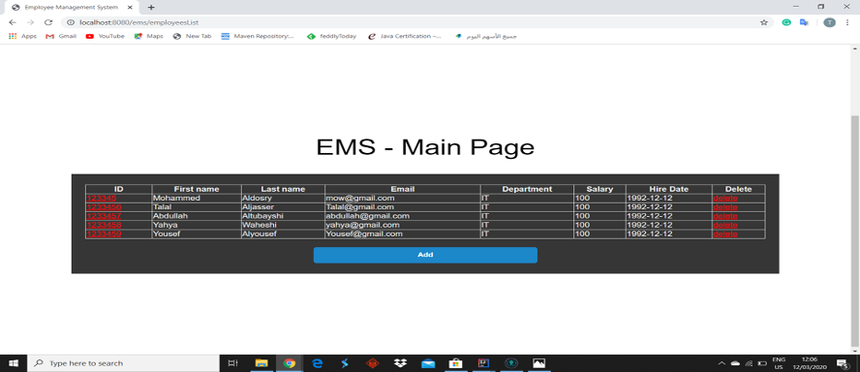
Task: Open the OneDrive cloud tray icon
Action: [735, 363]
